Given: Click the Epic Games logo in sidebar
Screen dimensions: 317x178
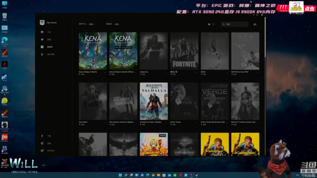Looking at the screenshot, I should point(42,23).
